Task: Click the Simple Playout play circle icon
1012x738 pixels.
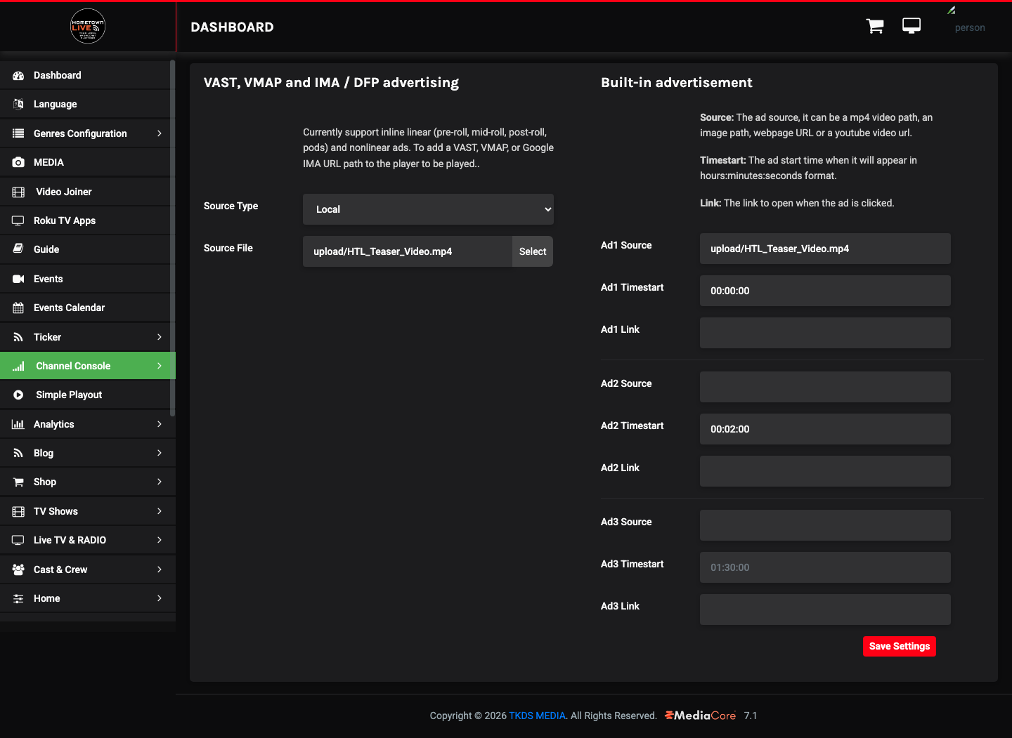Action: click(18, 395)
